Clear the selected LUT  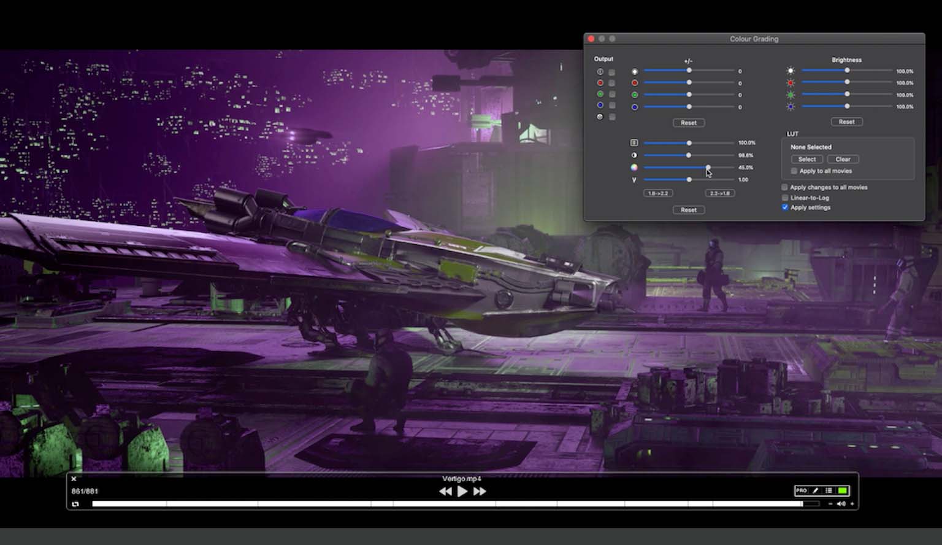[x=843, y=159]
